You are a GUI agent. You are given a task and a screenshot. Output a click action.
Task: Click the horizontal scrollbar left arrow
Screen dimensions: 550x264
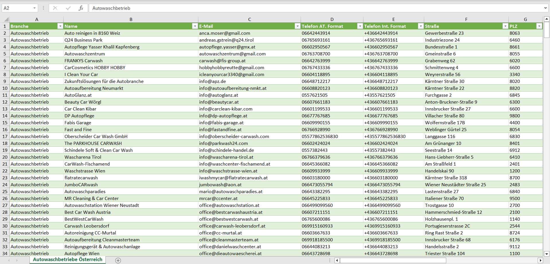pyautogui.click(x=337, y=260)
